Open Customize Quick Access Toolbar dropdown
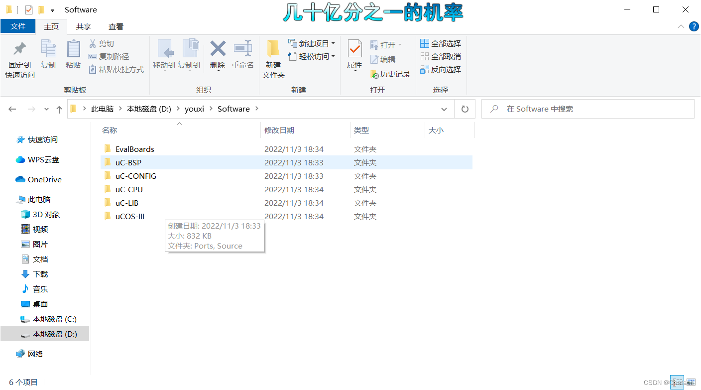Screen dimensions: 701x390 point(52,10)
